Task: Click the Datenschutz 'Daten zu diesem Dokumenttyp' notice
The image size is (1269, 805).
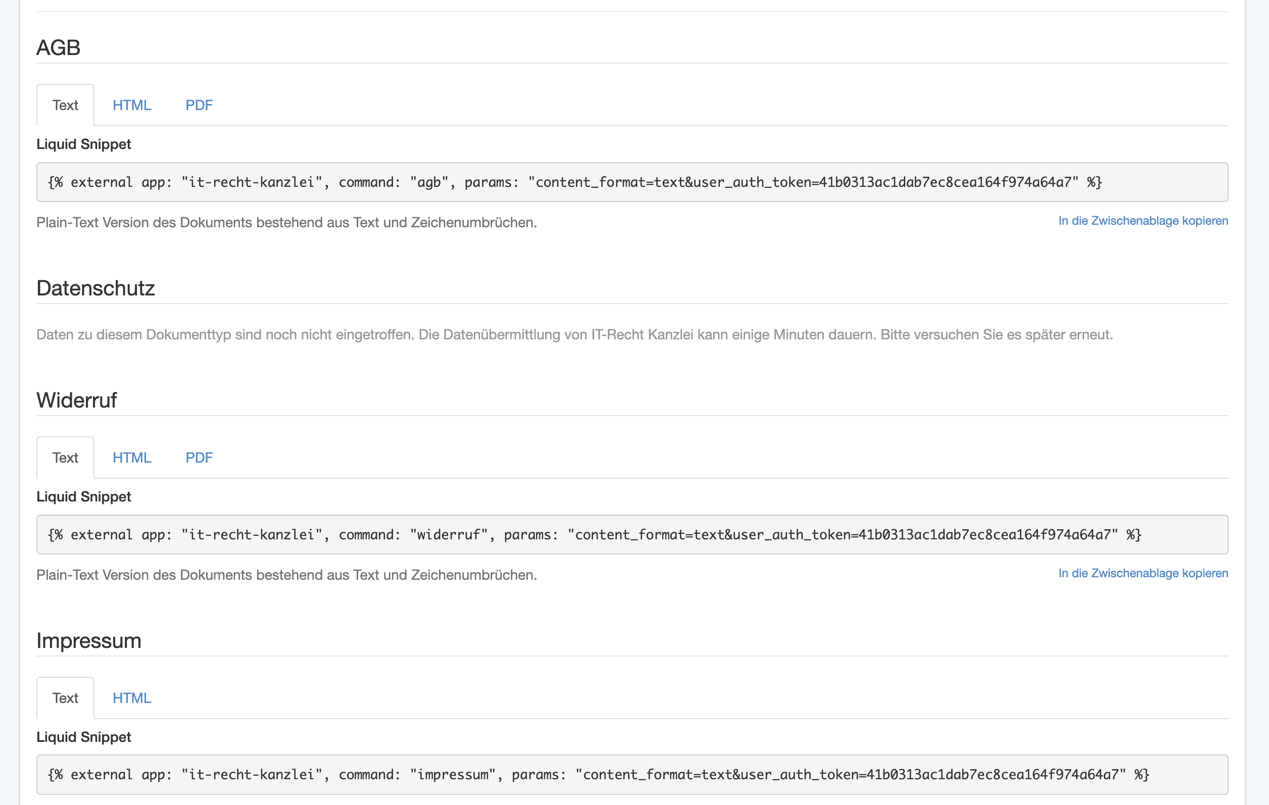Action: [x=574, y=334]
